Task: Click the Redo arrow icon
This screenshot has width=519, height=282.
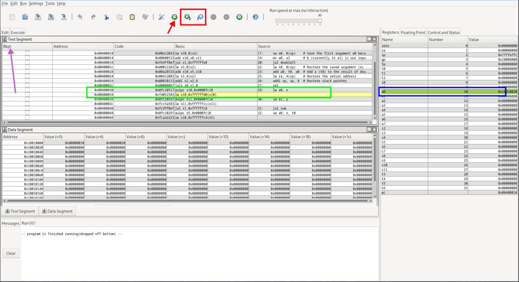Action: [93, 17]
